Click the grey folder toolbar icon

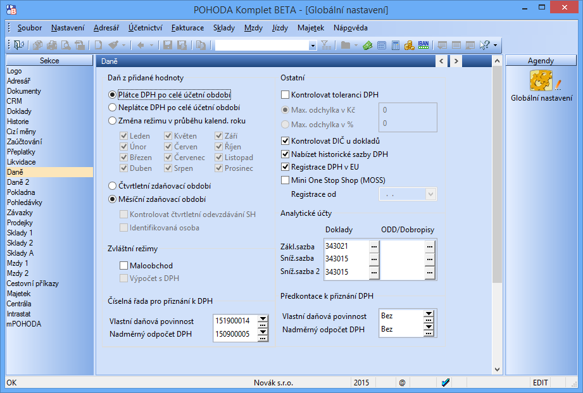(x=346, y=46)
